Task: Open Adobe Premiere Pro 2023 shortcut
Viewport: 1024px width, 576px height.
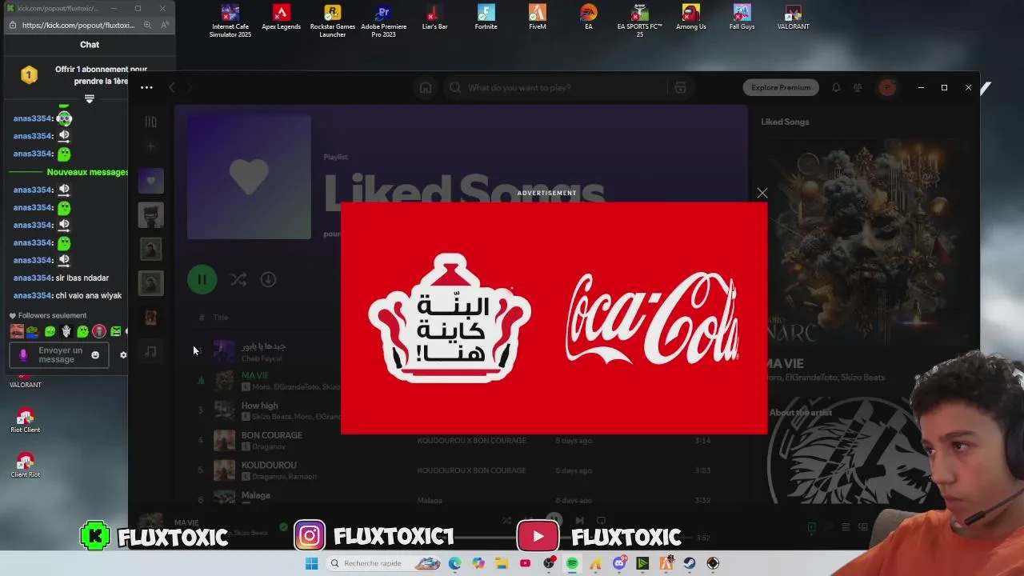Action: coord(383,20)
